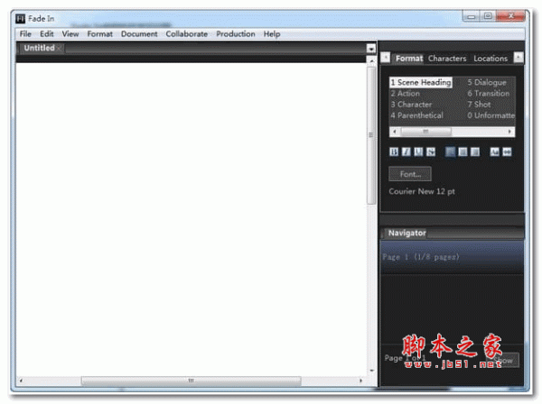Select the Shot element style
Screen dimensions: 542x404
pos(479,105)
